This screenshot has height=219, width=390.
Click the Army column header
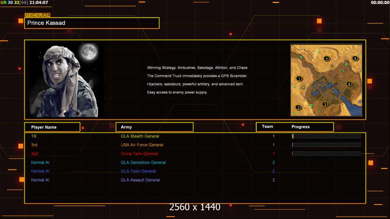pos(154,127)
